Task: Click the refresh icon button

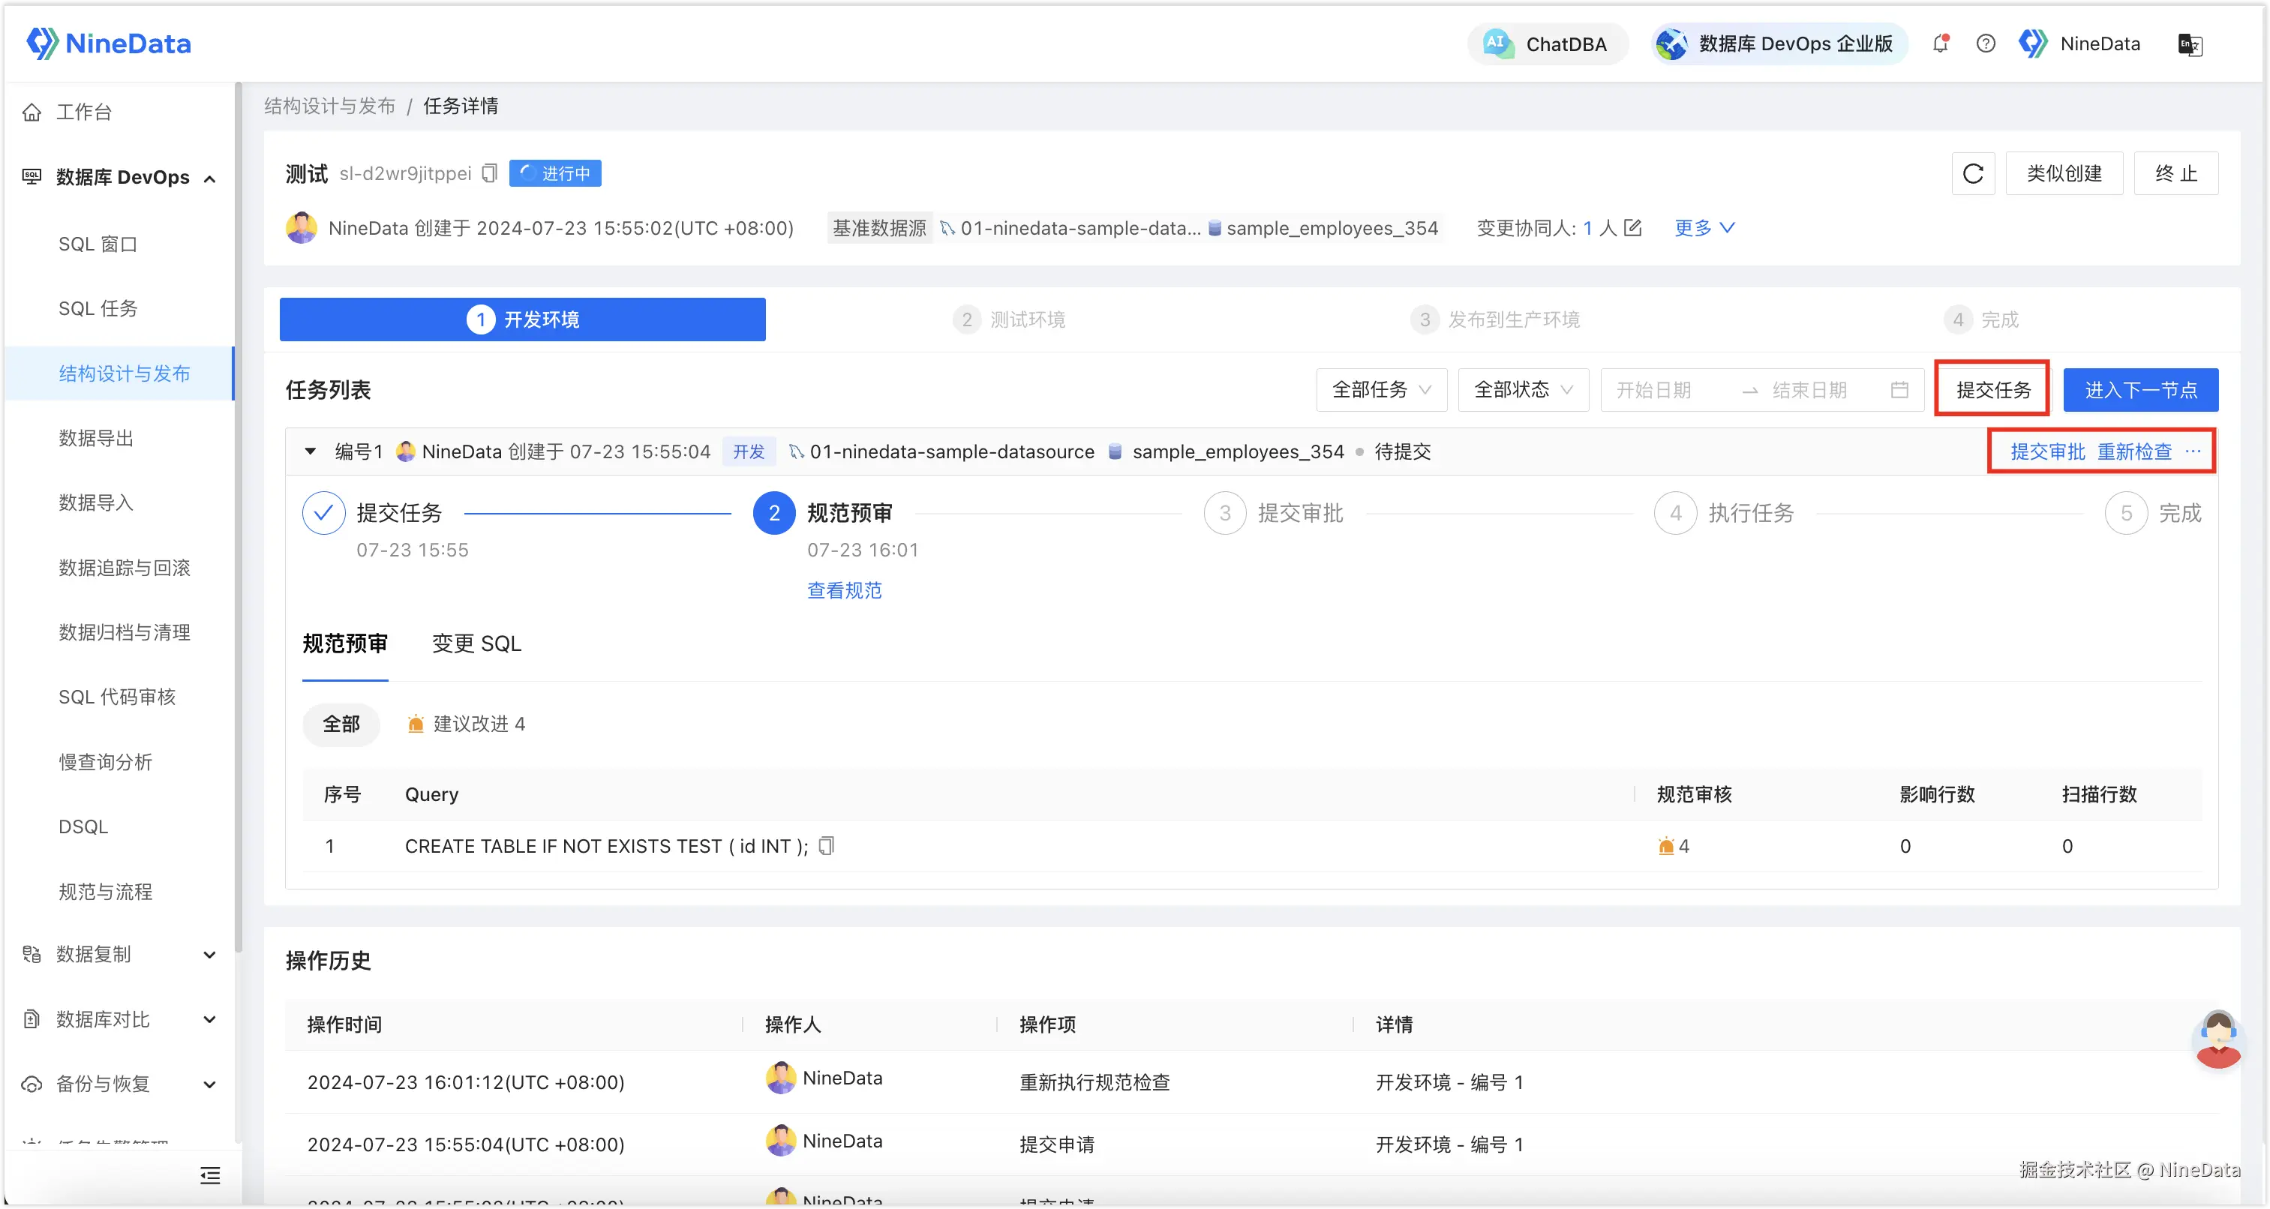Action: (1973, 173)
